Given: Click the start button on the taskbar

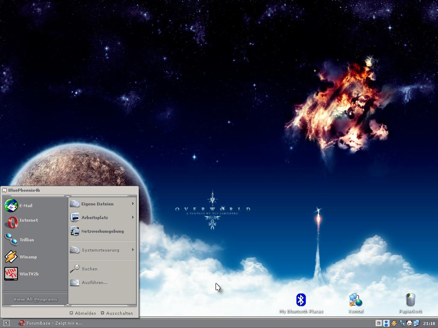Looking at the screenshot, I should [7, 323].
